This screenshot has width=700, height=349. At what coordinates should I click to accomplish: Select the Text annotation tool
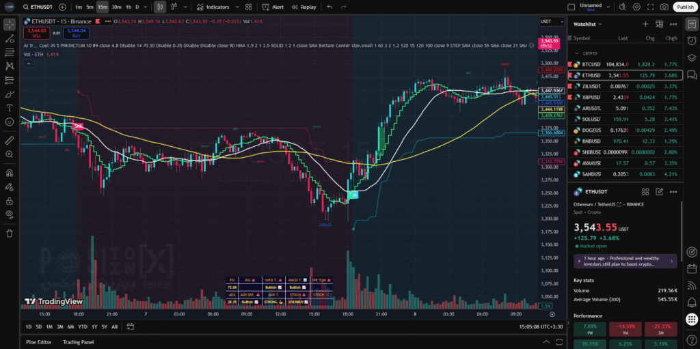10,108
